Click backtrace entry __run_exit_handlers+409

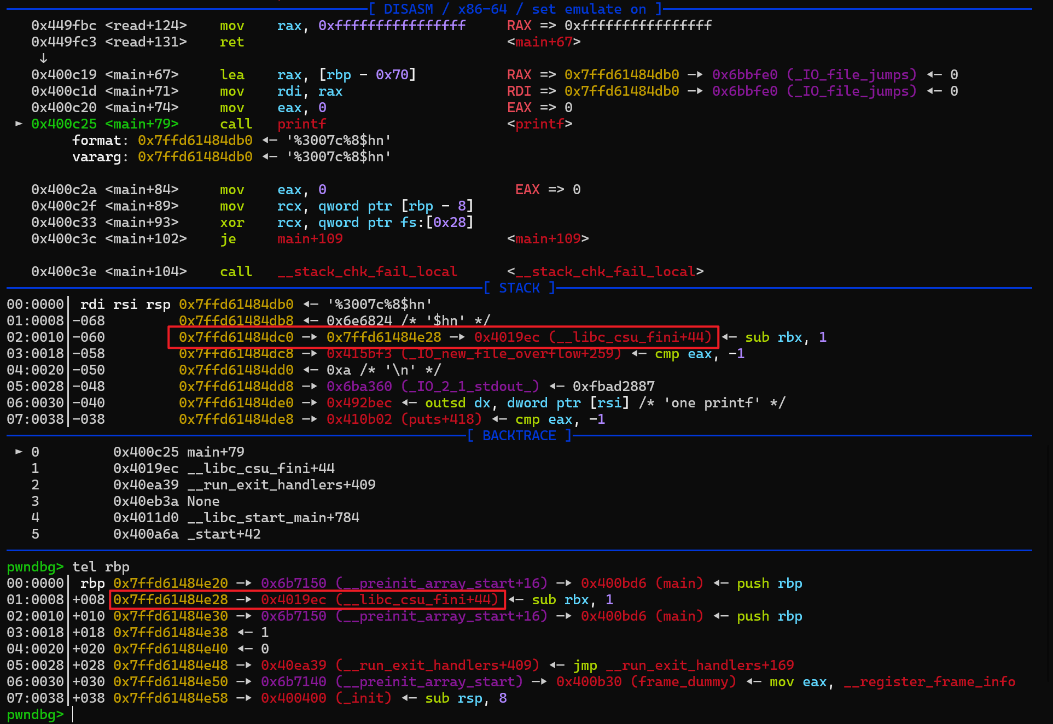pyautogui.click(x=281, y=485)
